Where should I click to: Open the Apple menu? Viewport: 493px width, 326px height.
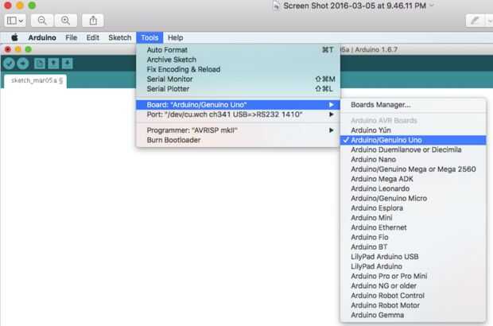click(x=14, y=37)
